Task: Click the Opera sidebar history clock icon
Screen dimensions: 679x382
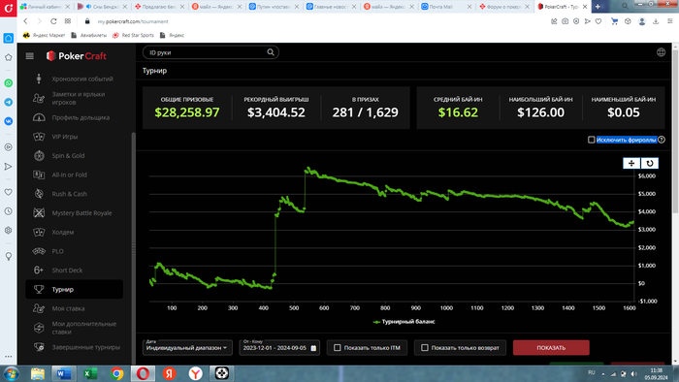Action: point(8,211)
